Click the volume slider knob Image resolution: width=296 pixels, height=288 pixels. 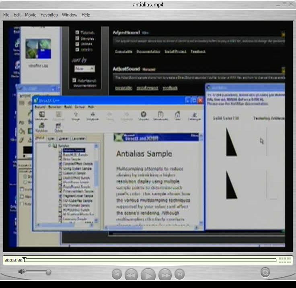click(x=49, y=272)
